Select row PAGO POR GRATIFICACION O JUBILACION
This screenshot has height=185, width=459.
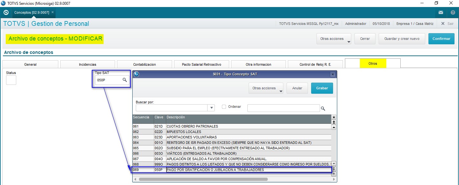(x=232, y=170)
